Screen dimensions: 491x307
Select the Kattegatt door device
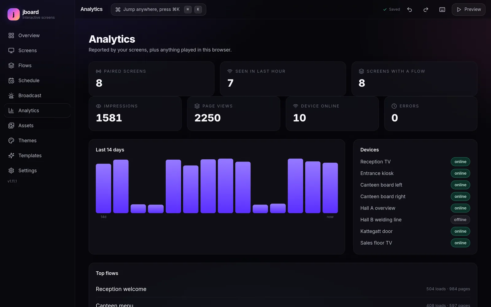tap(415, 231)
